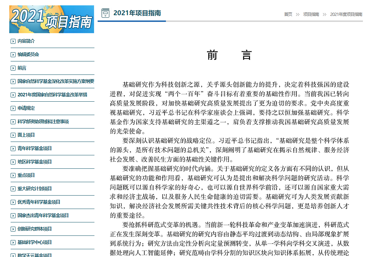Open 基础科学中心项目 menu item

point(34,243)
